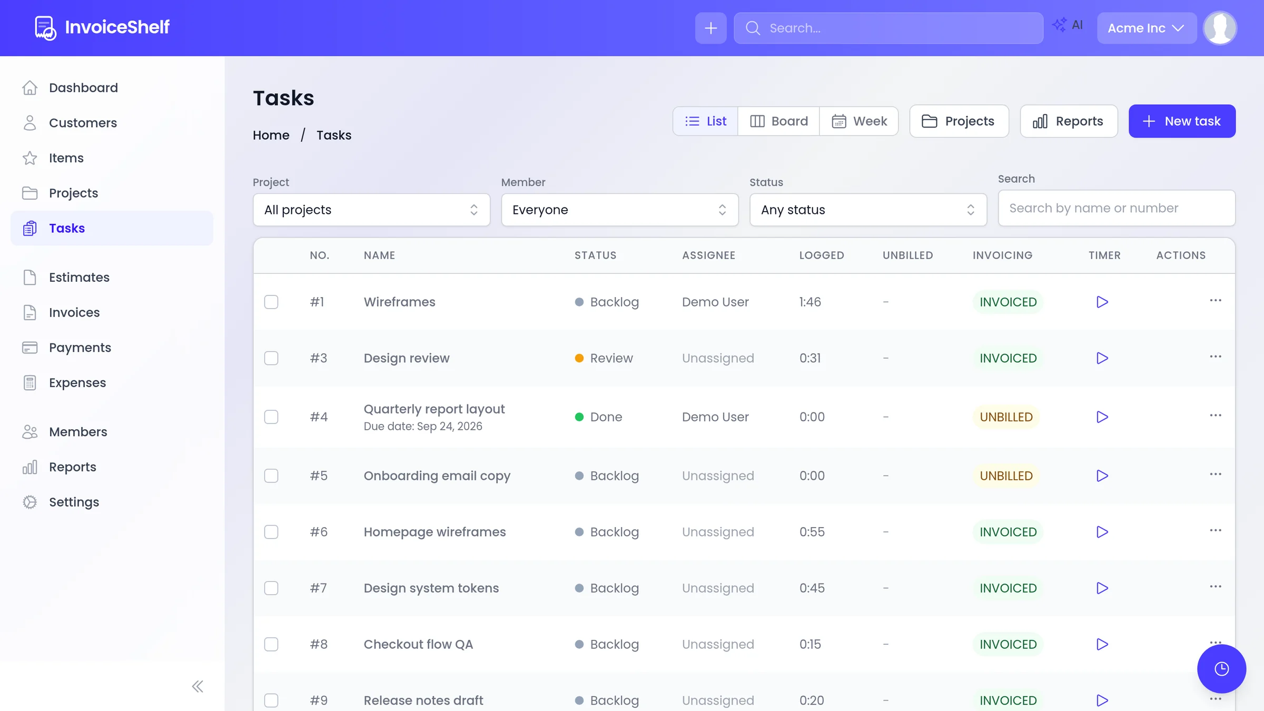Follow the Home breadcrumb link
The image size is (1264, 711).
(x=271, y=135)
